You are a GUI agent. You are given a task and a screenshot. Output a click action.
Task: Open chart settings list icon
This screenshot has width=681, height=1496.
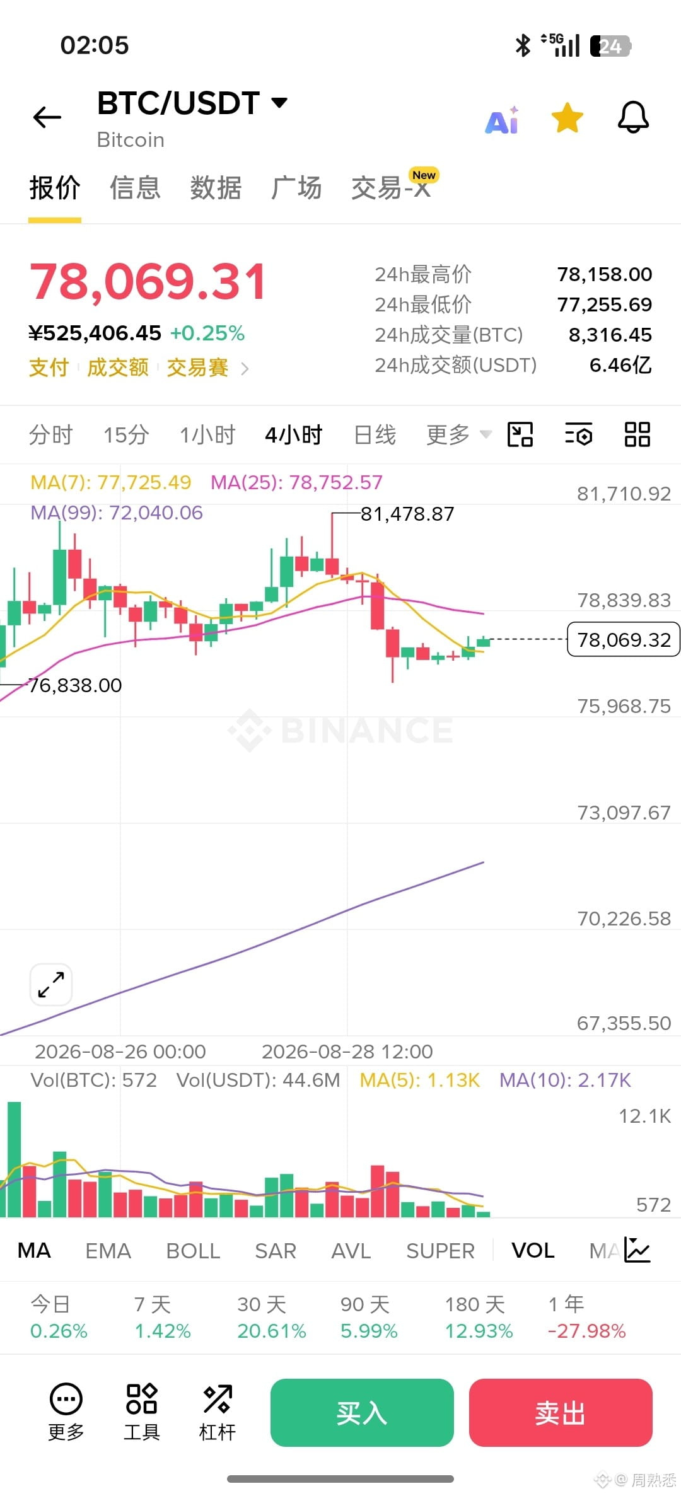tap(579, 434)
